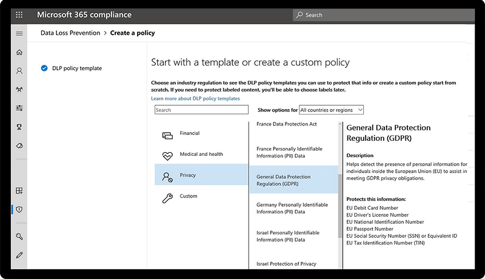The image size is (485, 279).
Task: Choose the Custom template category
Action: (x=188, y=197)
